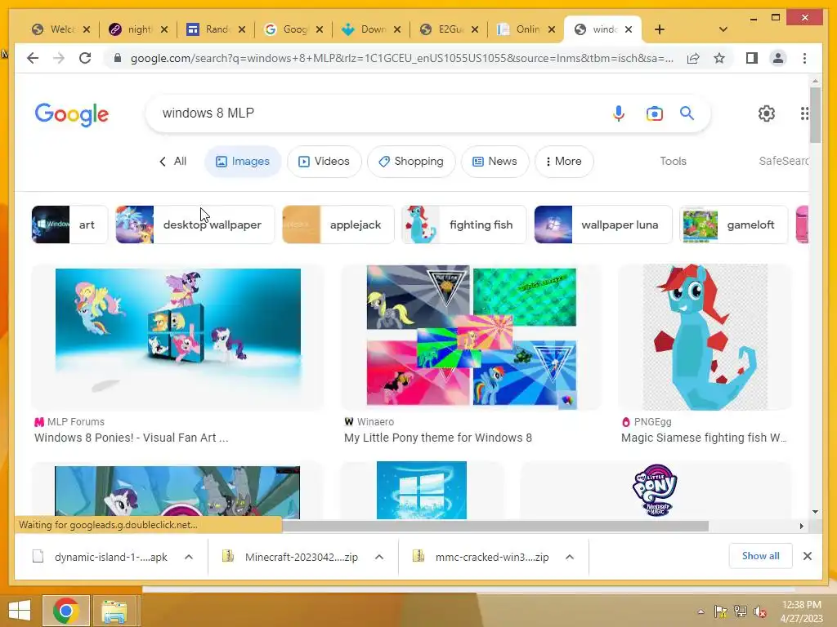This screenshot has width=837, height=627.
Task: Open 'Magic Siamese fighting fish' link
Action: point(704,438)
